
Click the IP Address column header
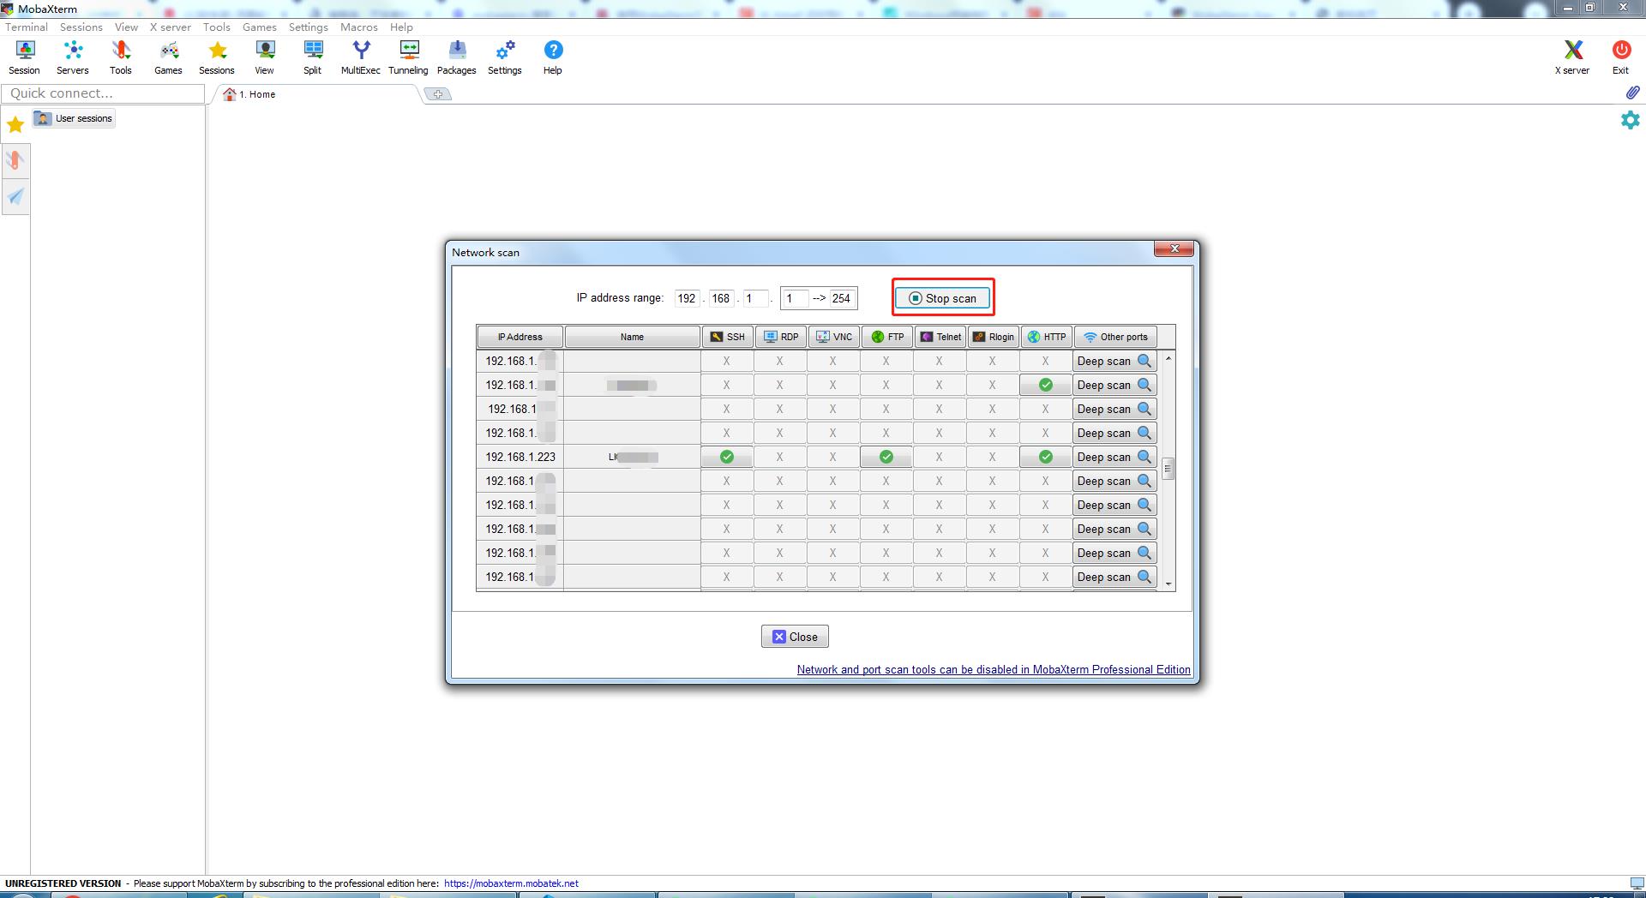520,337
